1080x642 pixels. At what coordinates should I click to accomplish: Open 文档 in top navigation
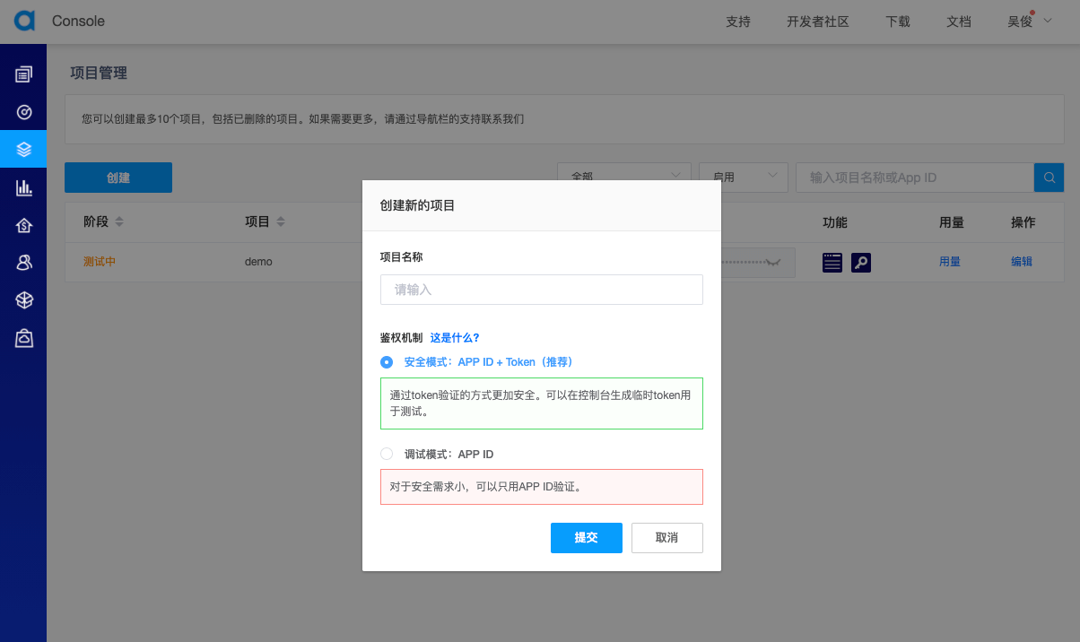pos(959,22)
